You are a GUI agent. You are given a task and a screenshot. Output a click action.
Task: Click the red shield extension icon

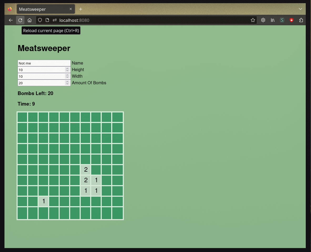point(291,20)
